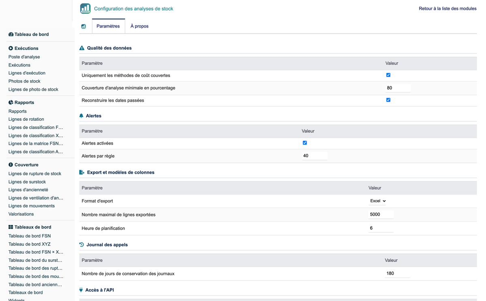Click the Format d'export row label

click(97, 201)
